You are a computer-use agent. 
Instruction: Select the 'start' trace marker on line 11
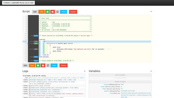click(x=36, y=36)
